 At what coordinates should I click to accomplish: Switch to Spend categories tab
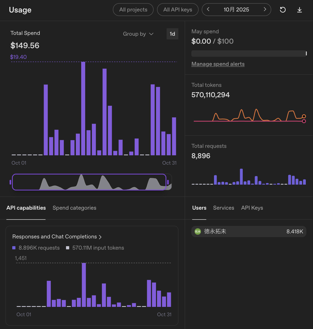click(x=75, y=208)
